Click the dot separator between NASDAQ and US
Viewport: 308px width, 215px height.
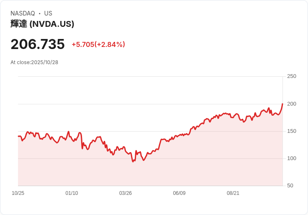[40, 13]
